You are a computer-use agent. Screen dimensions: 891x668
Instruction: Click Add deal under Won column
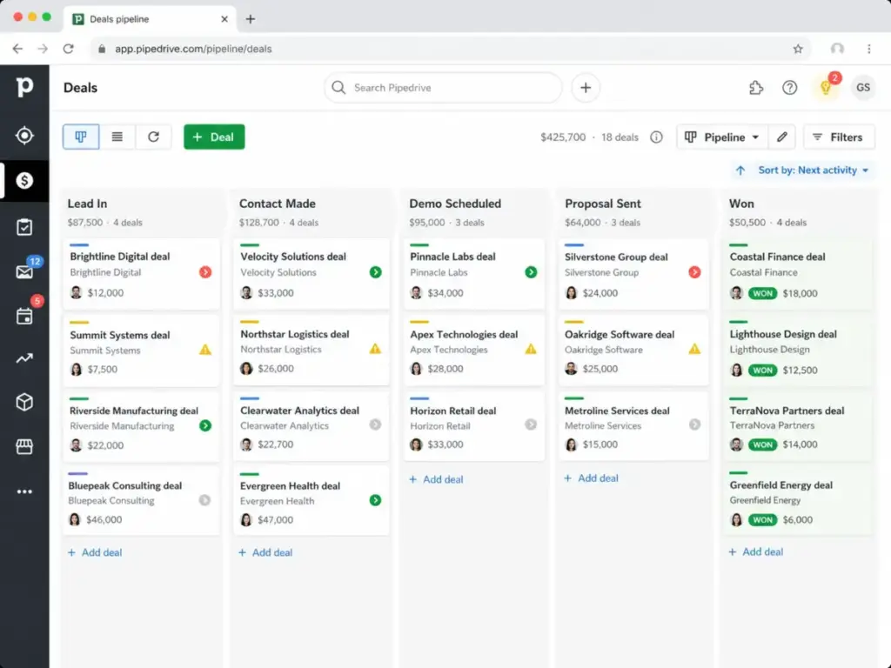756,551
